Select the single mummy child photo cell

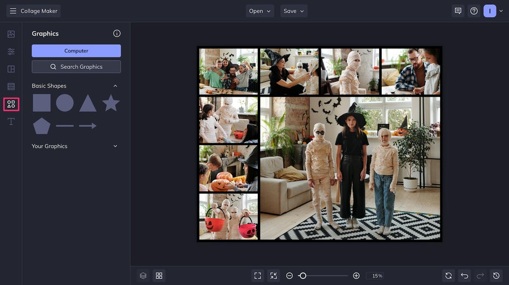coord(350,72)
